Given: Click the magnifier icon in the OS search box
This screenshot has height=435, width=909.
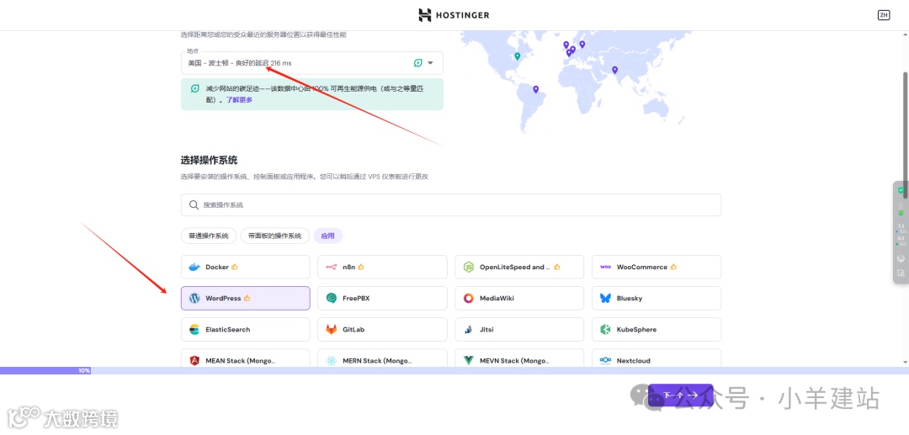Looking at the screenshot, I should pos(194,205).
